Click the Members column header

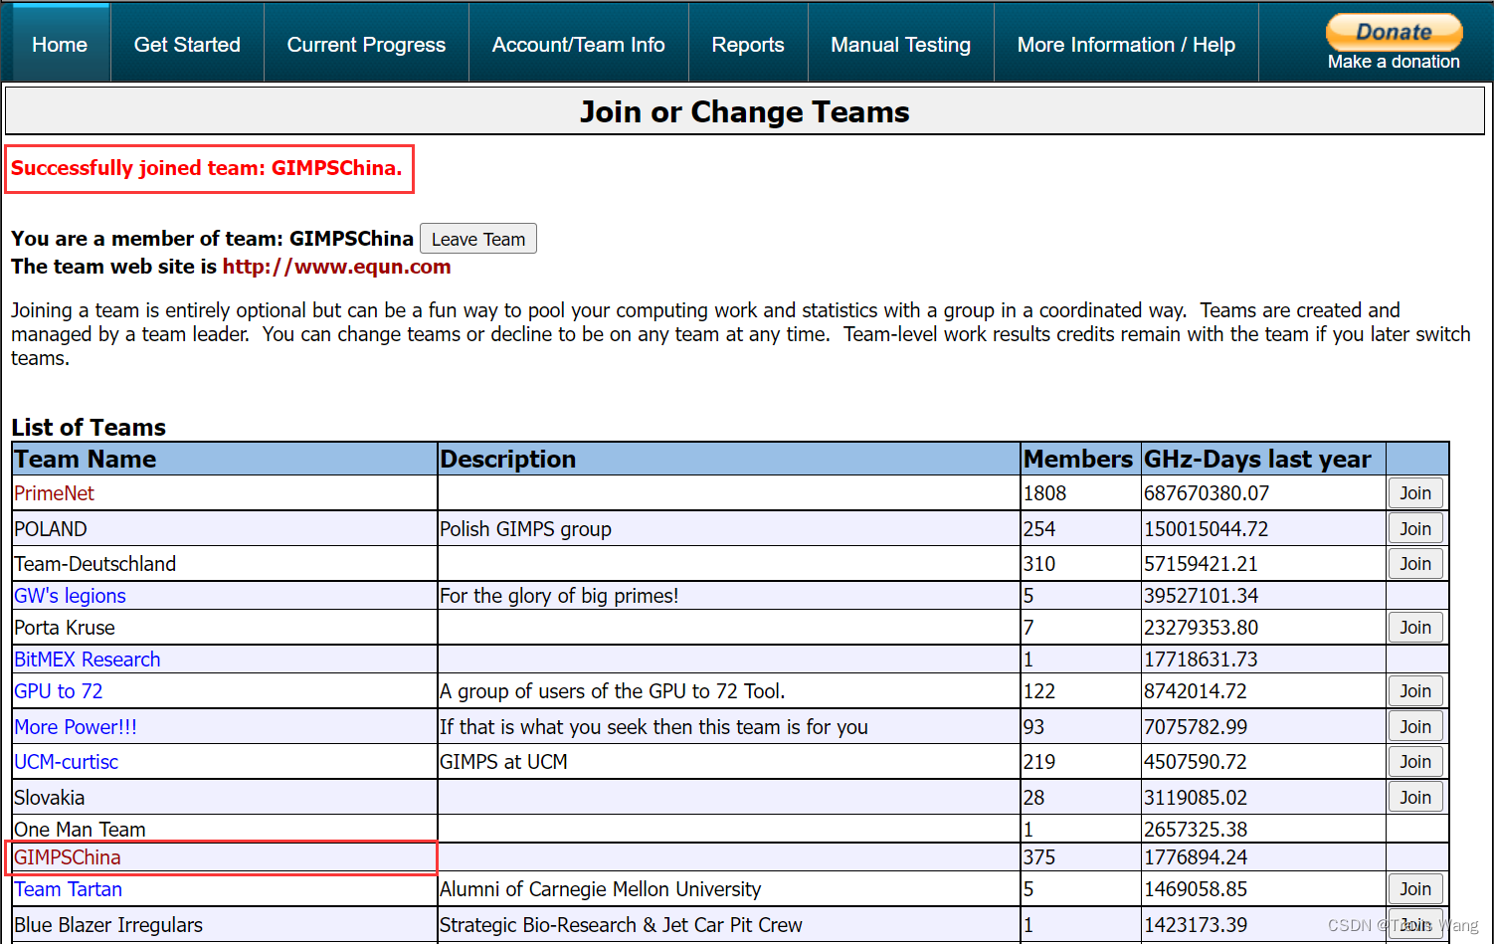point(1081,459)
